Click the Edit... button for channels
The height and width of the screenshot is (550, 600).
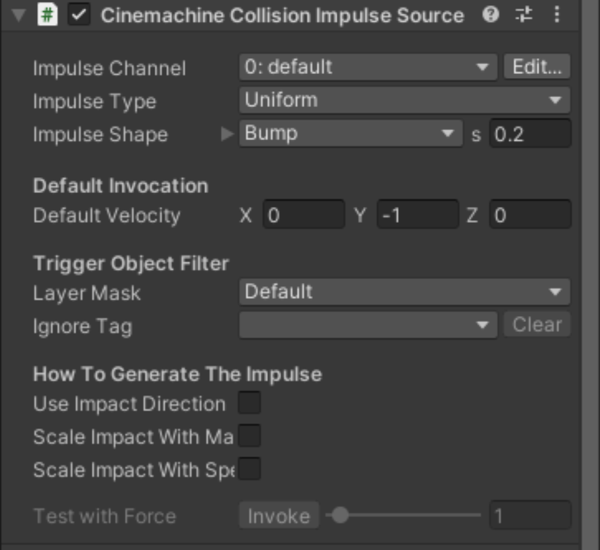coord(537,67)
